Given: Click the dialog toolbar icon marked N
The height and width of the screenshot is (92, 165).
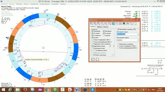Looking at the screenshot, I should (x=110, y=24).
